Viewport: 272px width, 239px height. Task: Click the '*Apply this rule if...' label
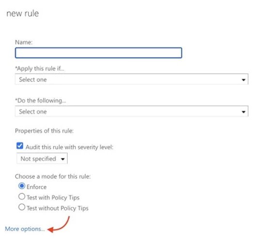coord(40,69)
